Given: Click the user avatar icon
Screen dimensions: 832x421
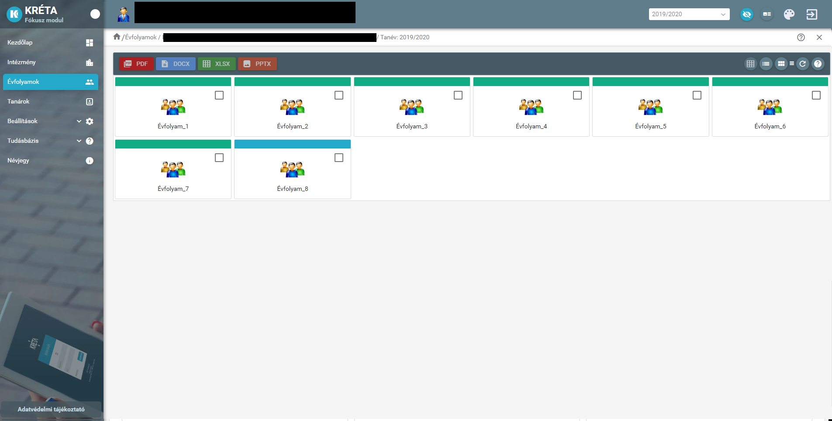Looking at the screenshot, I should 124,14.
